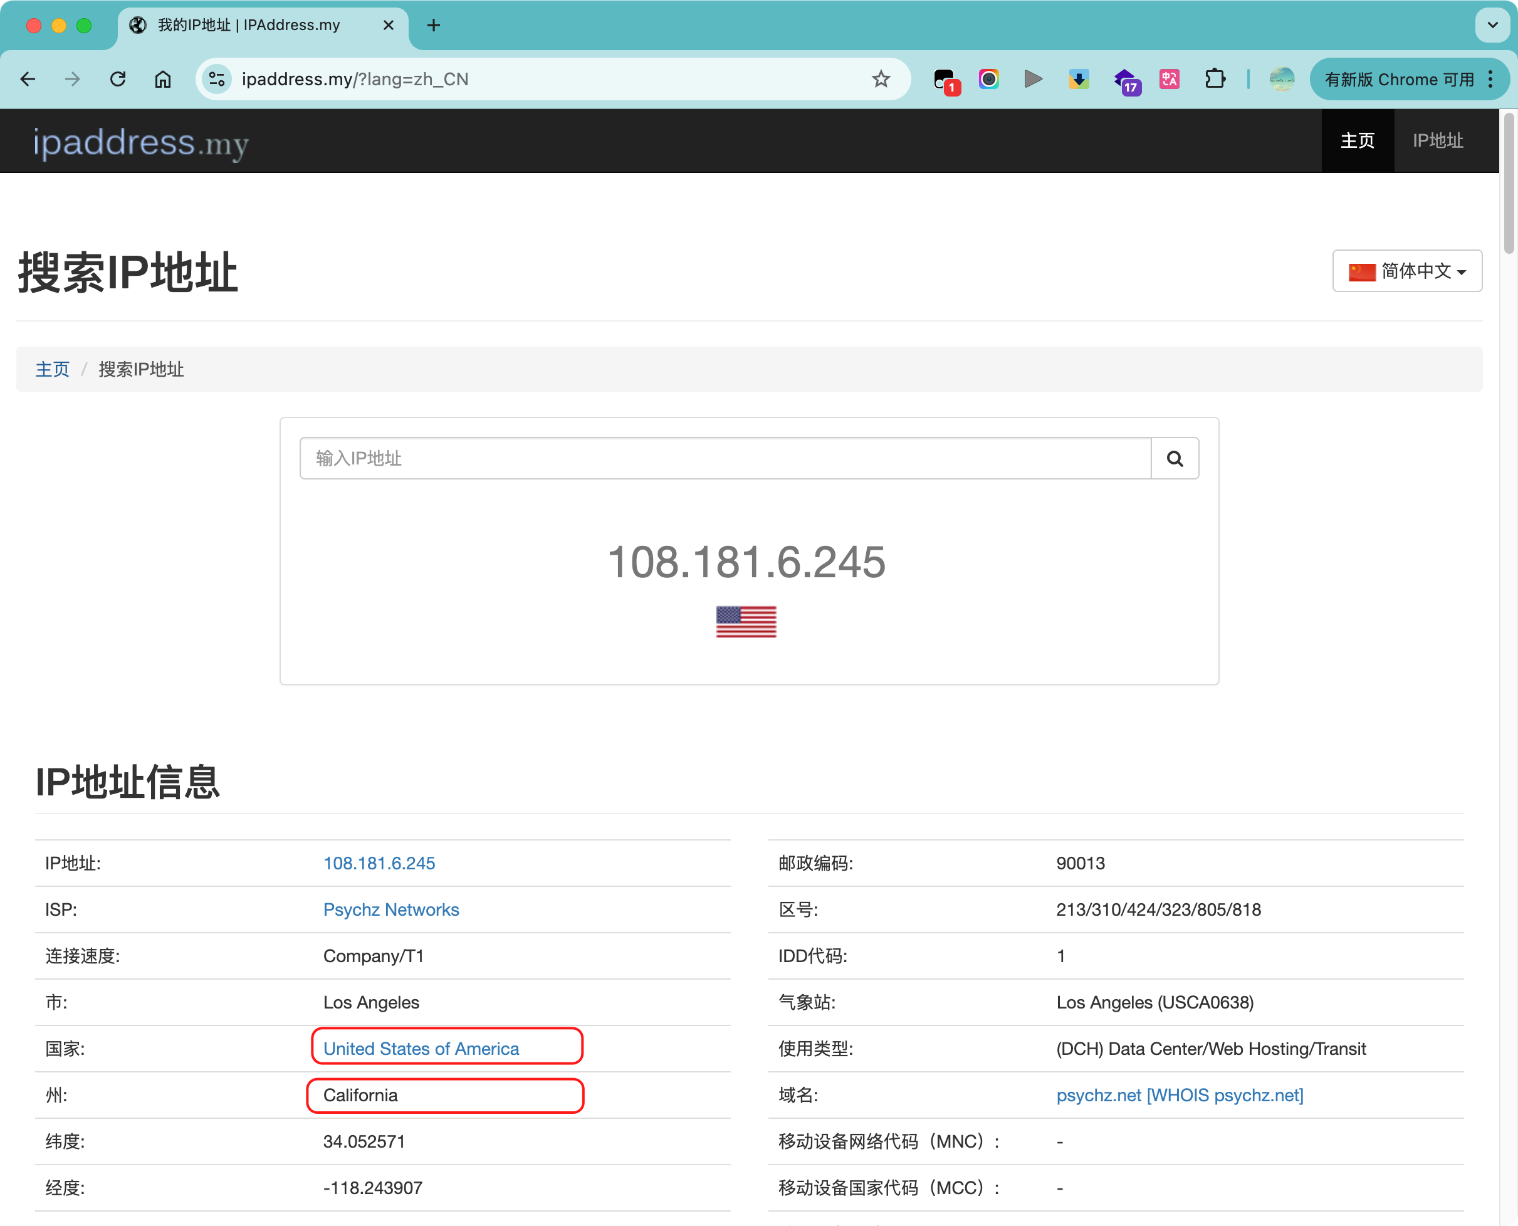Click the translate extension icon
Image resolution: width=1518 pixels, height=1226 pixels.
[1170, 79]
